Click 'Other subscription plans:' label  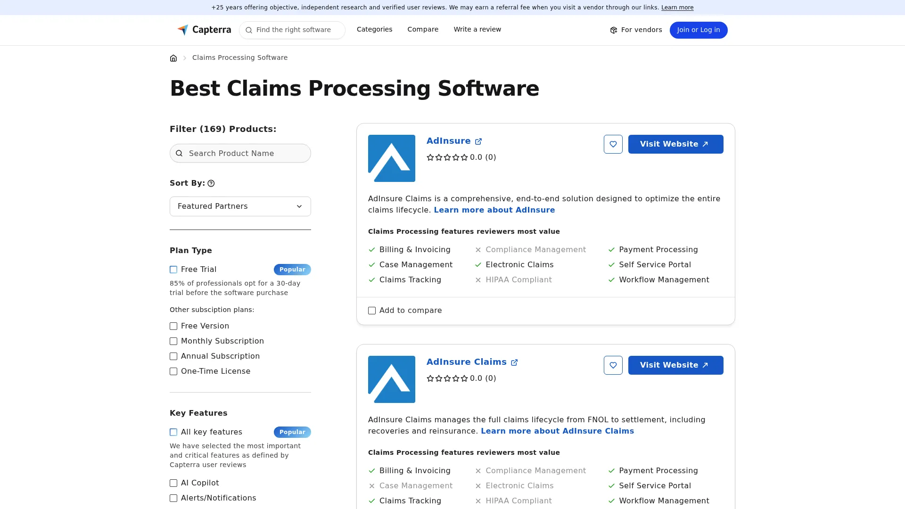(x=212, y=310)
